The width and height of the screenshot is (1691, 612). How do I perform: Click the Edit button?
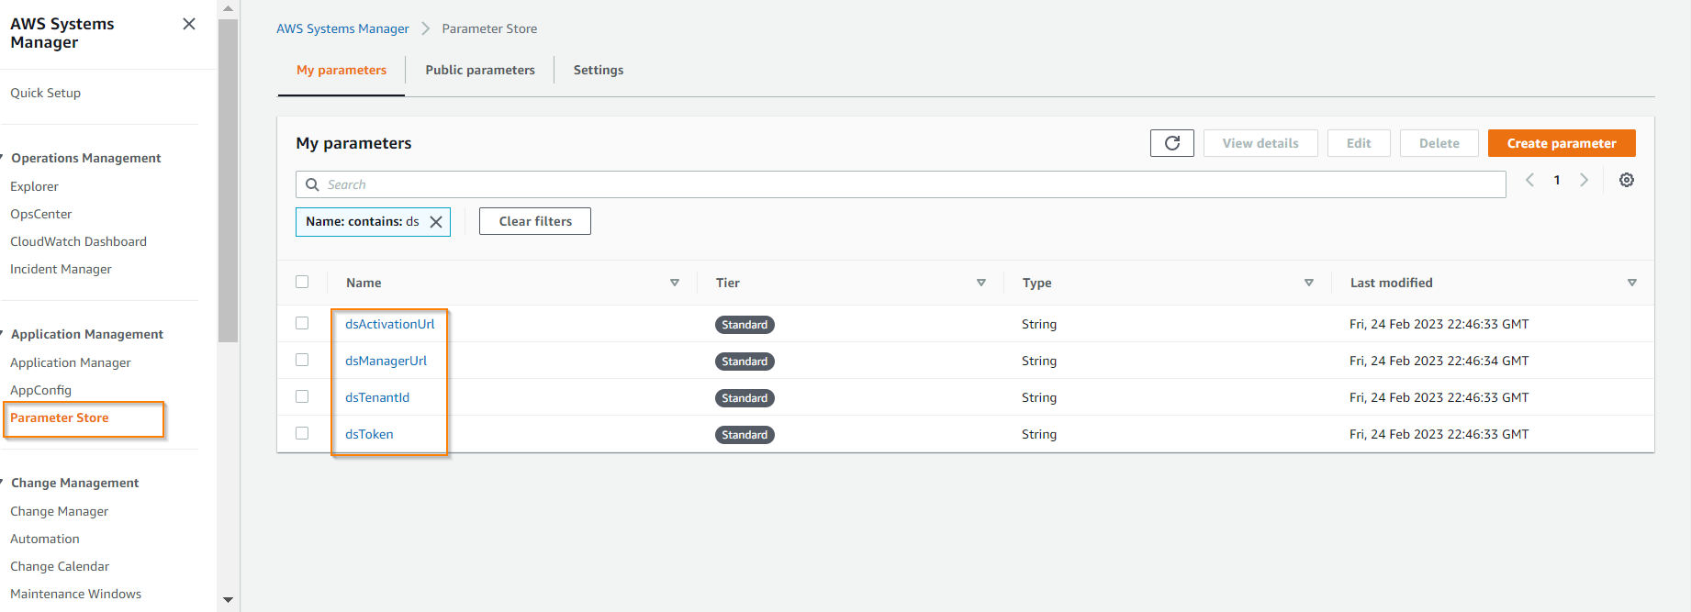1359,143
